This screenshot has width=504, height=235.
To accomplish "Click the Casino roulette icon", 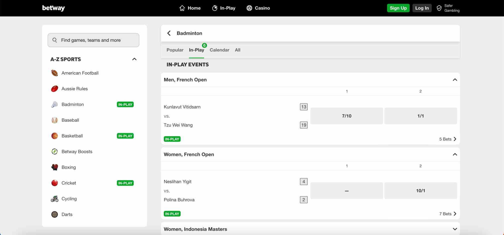I will tap(249, 8).
